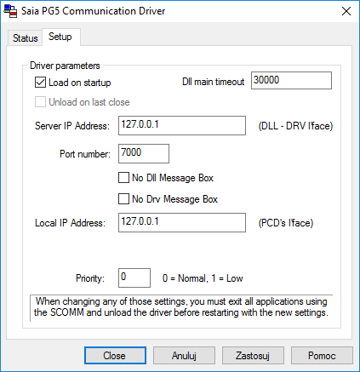Image resolution: width=360 pixels, height=372 pixels.
Task: Click the Anuluj button
Action: pos(184,355)
